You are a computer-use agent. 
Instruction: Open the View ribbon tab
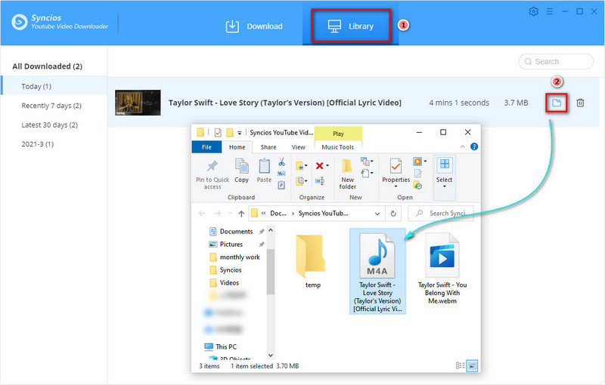pos(298,147)
